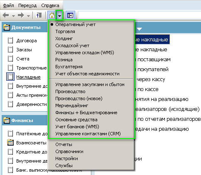Click the Финансы panel folder icon
This screenshot has width=201, height=175.
7,120
